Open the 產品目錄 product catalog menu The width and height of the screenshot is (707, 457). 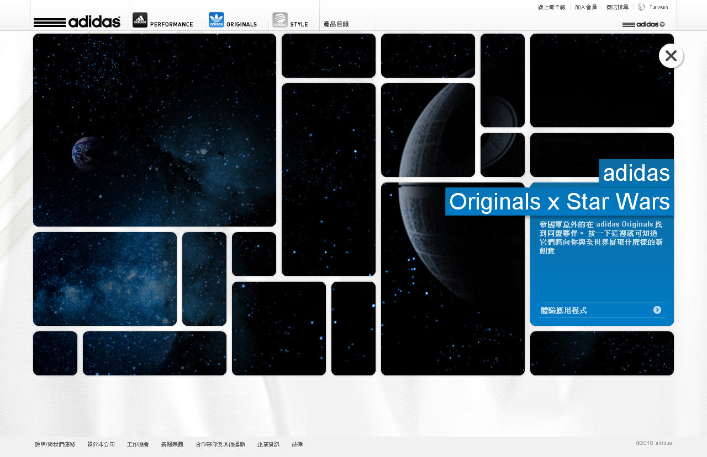click(x=336, y=24)
